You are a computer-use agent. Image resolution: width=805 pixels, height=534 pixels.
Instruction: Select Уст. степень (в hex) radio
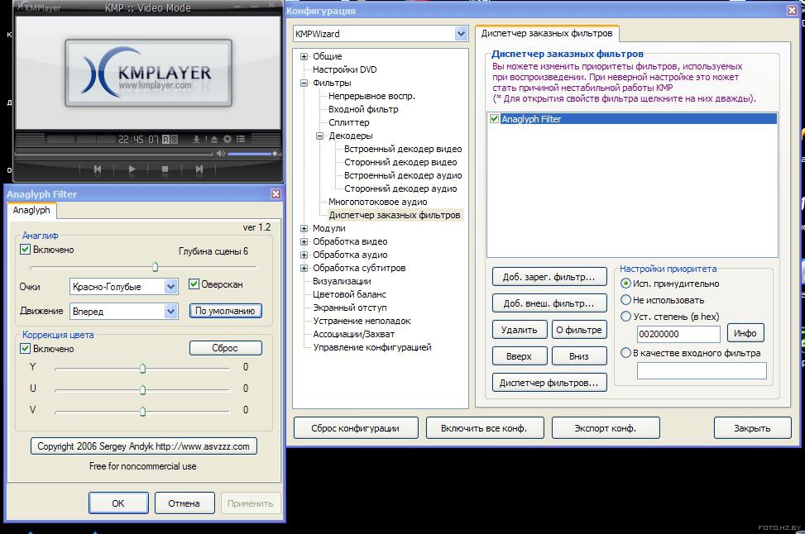[625, 316]
